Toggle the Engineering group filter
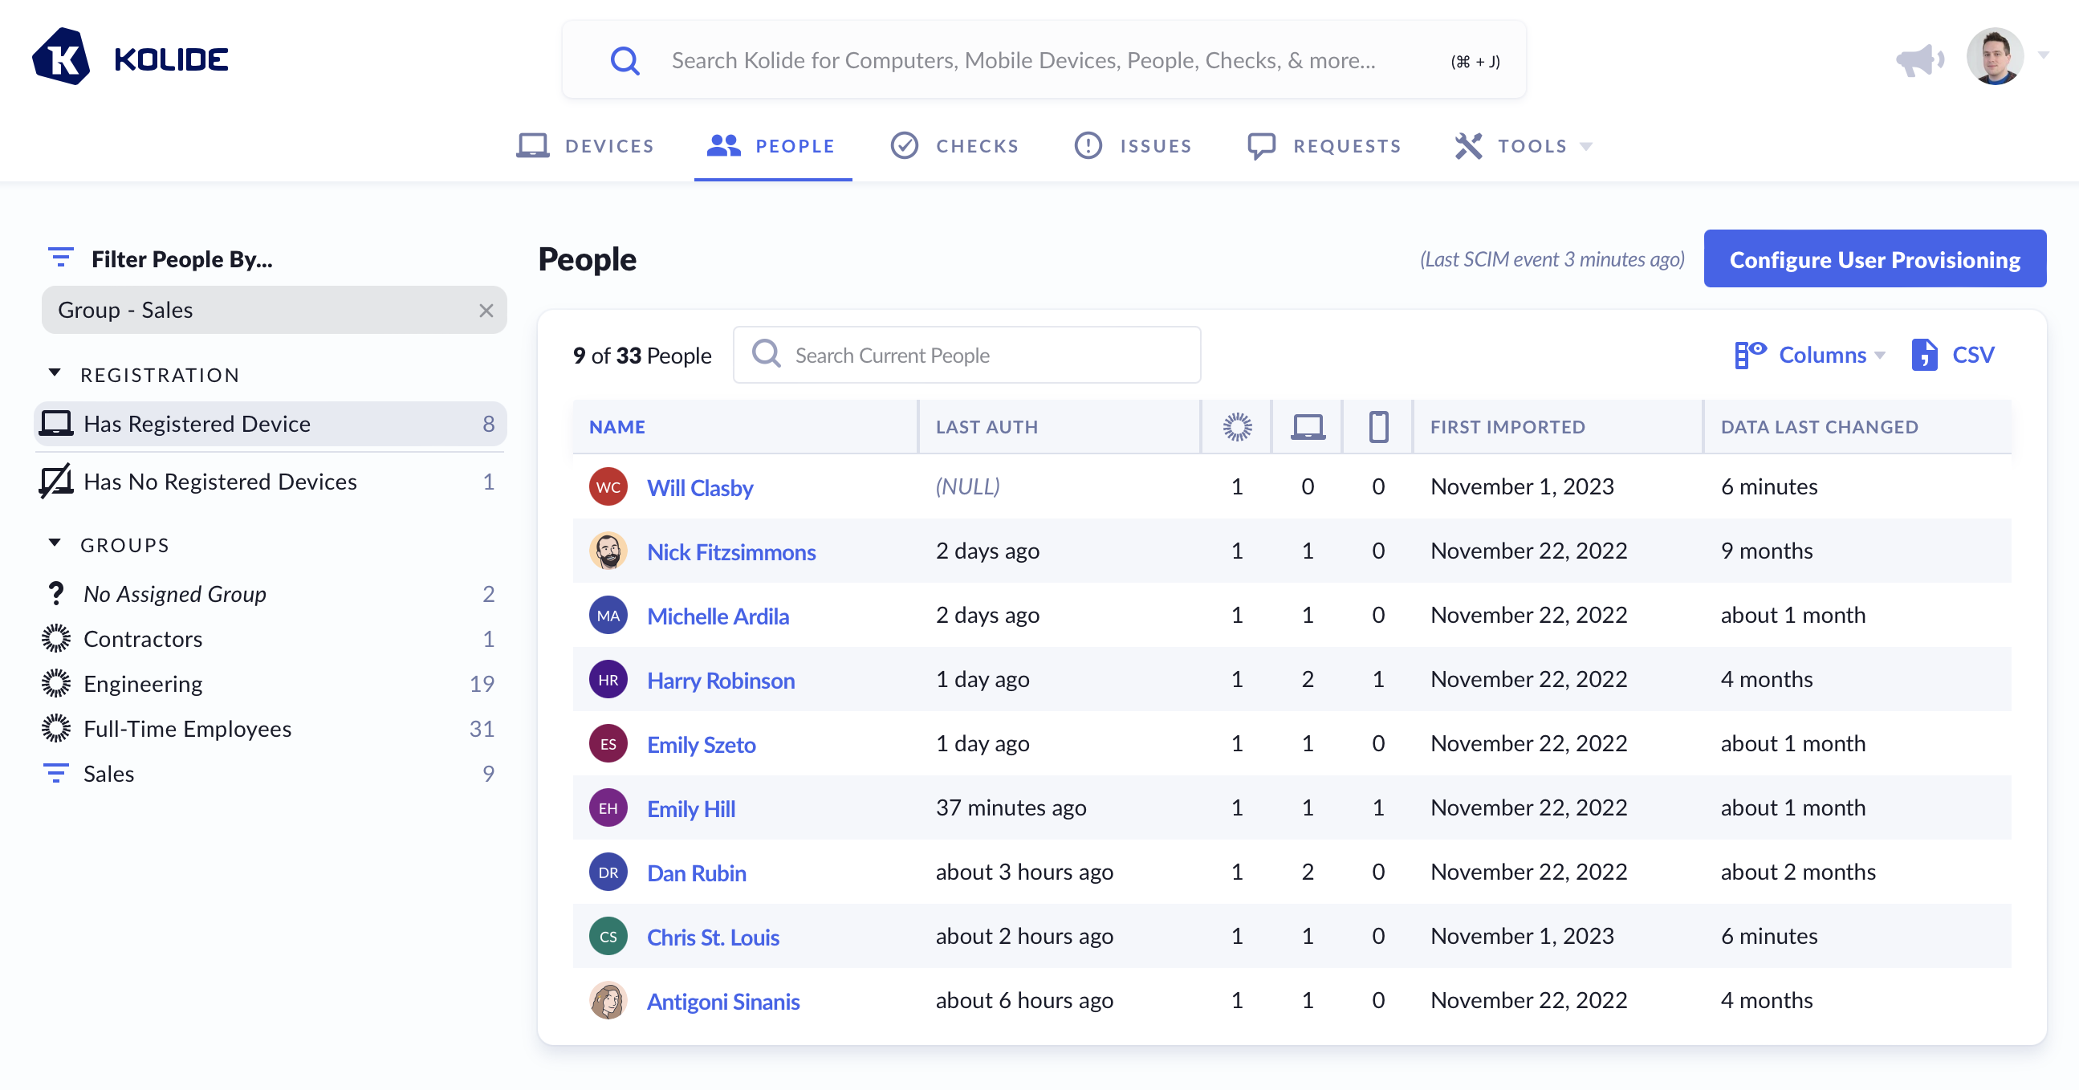 pos(143,684)
